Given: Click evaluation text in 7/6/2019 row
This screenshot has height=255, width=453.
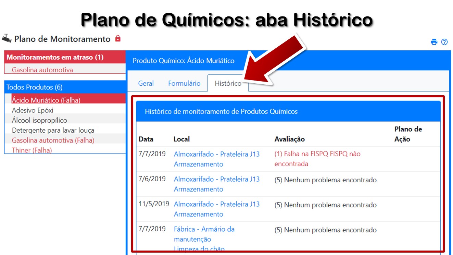Looking at the screenshot, I should (x=325, y=180).
